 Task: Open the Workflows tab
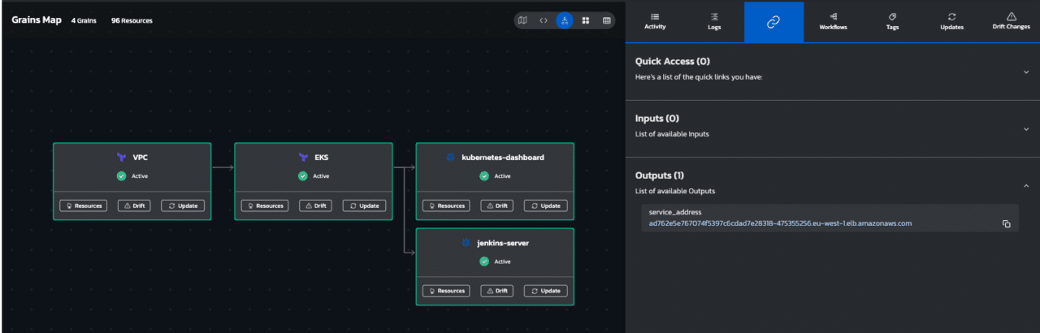(x=834, y=22)
